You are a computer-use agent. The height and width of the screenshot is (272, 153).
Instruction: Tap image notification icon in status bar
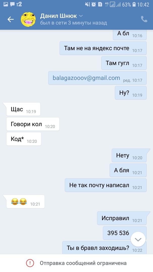coord(6,4)
